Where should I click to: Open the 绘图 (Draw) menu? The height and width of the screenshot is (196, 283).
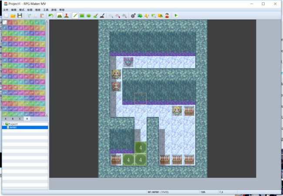[x=30, y=10]
